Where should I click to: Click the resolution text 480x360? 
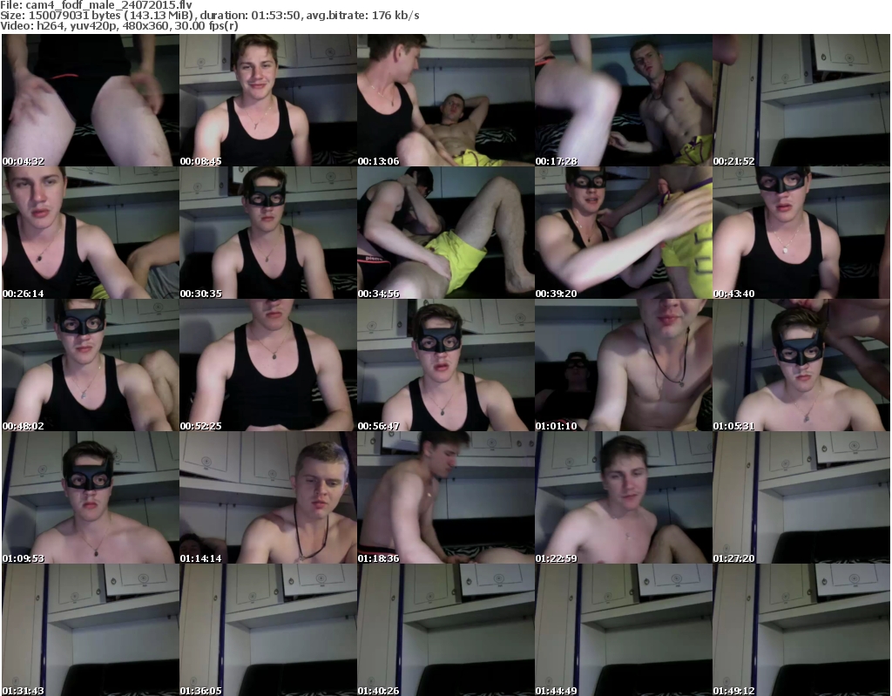[x=145, y=25]
